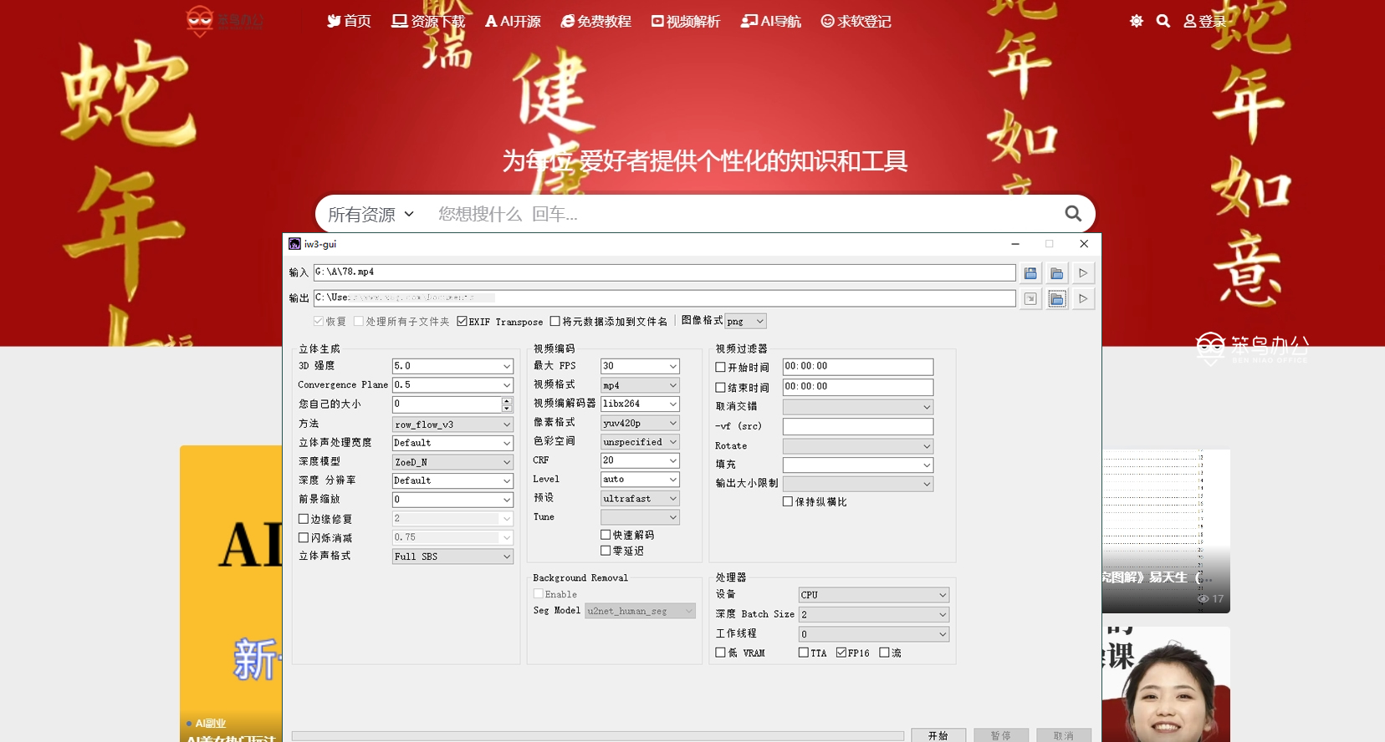Image resolution: width=1385 pixels, height=742 pixels.
Task: Toggle the site theme sun icon
Action: 1136,21
